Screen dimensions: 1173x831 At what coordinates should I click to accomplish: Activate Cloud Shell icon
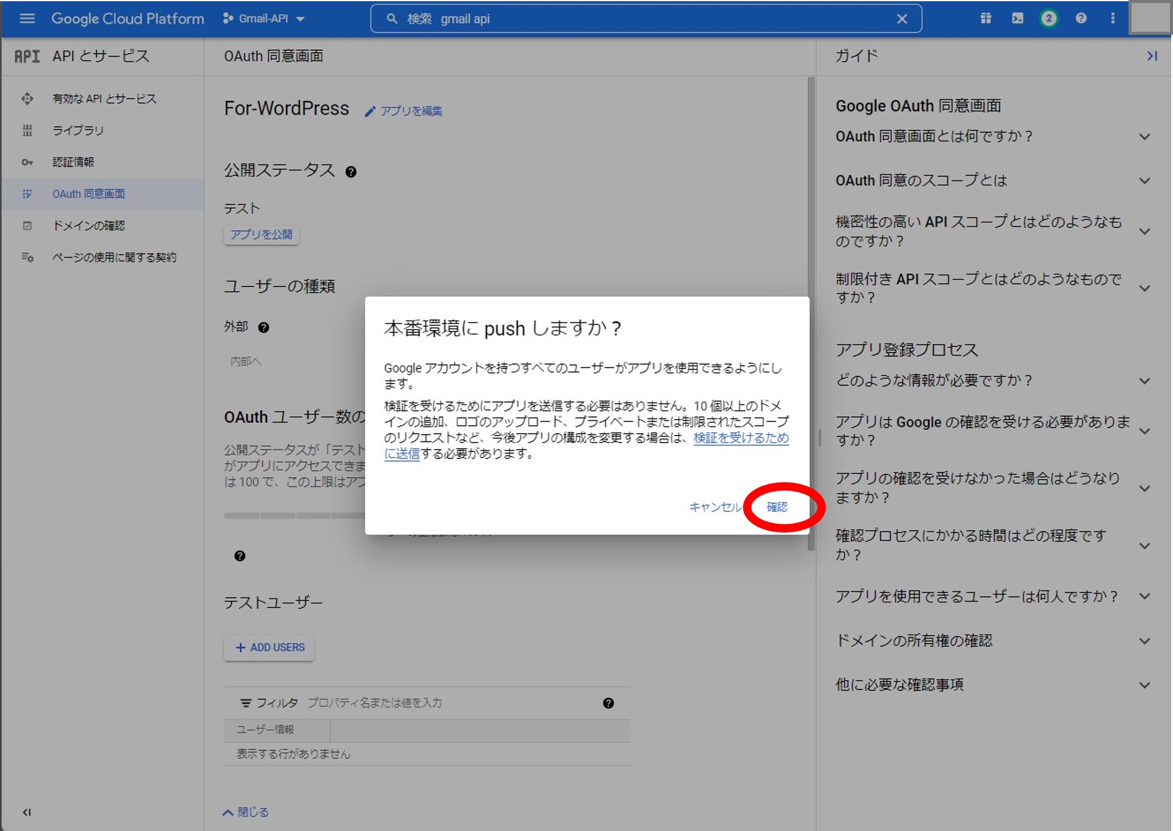(x=1017, y=18)
